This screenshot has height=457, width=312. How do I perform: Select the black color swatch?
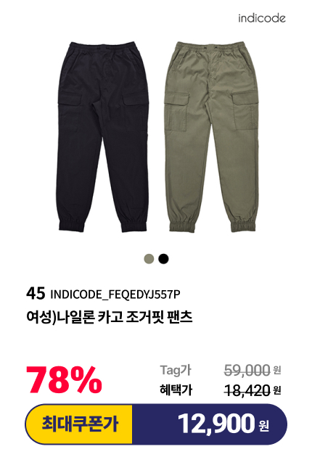pyautogui.click(x=163, y=258)
